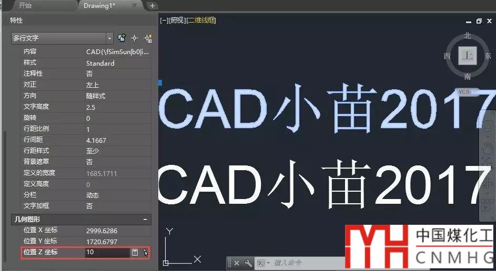Click the 行间距 value 4.1667

tap(96, 140)
